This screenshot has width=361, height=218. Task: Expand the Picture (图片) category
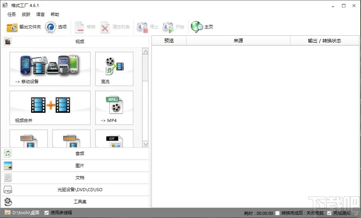pyautogui.click(x=76, y=166)
